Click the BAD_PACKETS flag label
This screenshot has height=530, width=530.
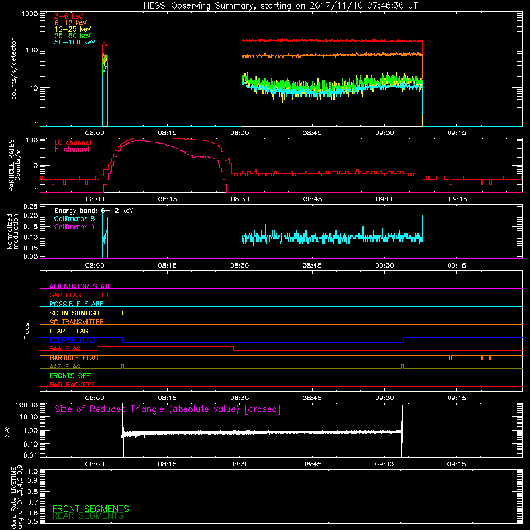coord(72,384)
